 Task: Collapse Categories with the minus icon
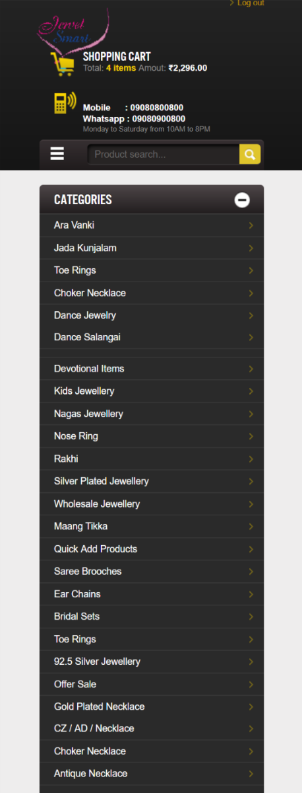point(243,200)
